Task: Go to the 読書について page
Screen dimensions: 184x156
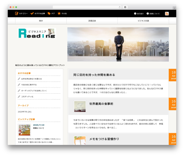Action: click(x=155, y=14)
